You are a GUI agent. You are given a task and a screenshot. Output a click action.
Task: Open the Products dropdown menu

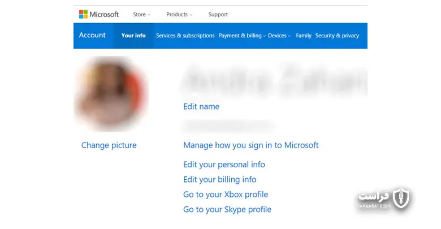pyautogui.click(x=179, y=14)
